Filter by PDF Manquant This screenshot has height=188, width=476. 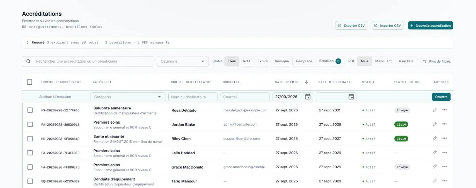[383, 61]
